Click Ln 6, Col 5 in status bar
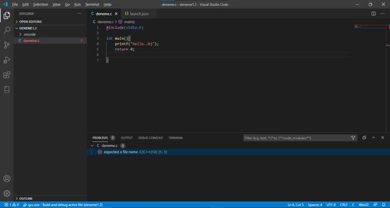This screenshot has width=390, height=208. pyautogui.click(x=296, y=205)
